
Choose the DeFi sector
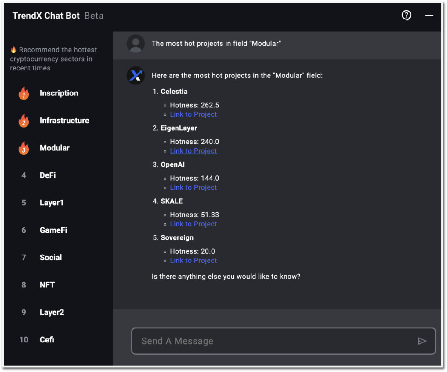[48, 175]
